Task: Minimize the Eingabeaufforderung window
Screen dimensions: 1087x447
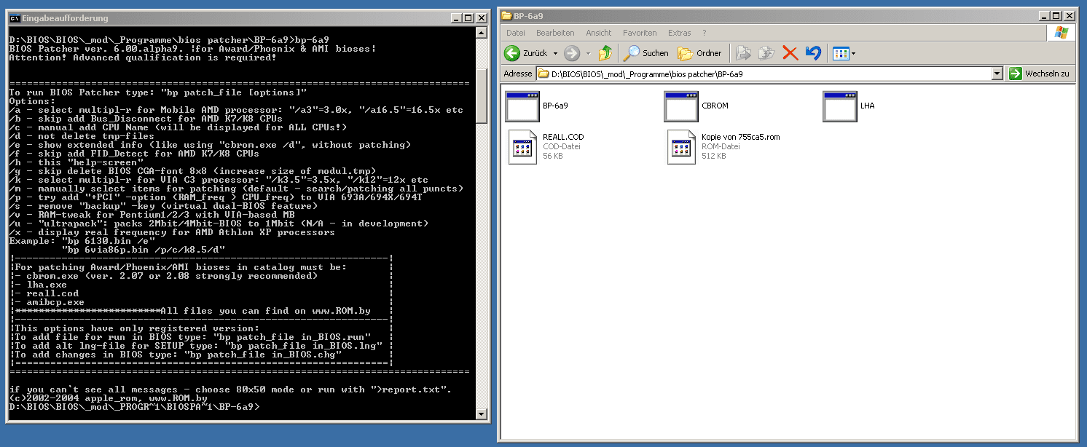Action: pyautogui.click(x=455, y=18)
